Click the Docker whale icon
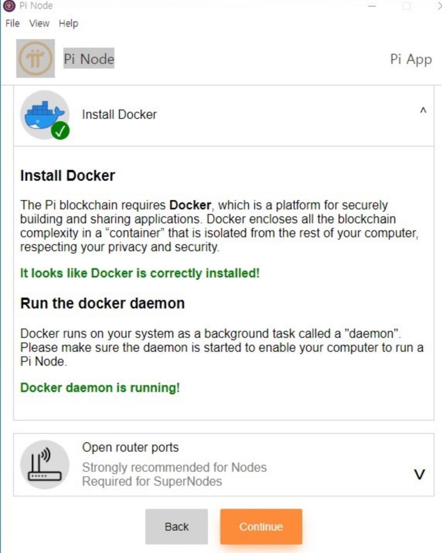 coord(44,113)
